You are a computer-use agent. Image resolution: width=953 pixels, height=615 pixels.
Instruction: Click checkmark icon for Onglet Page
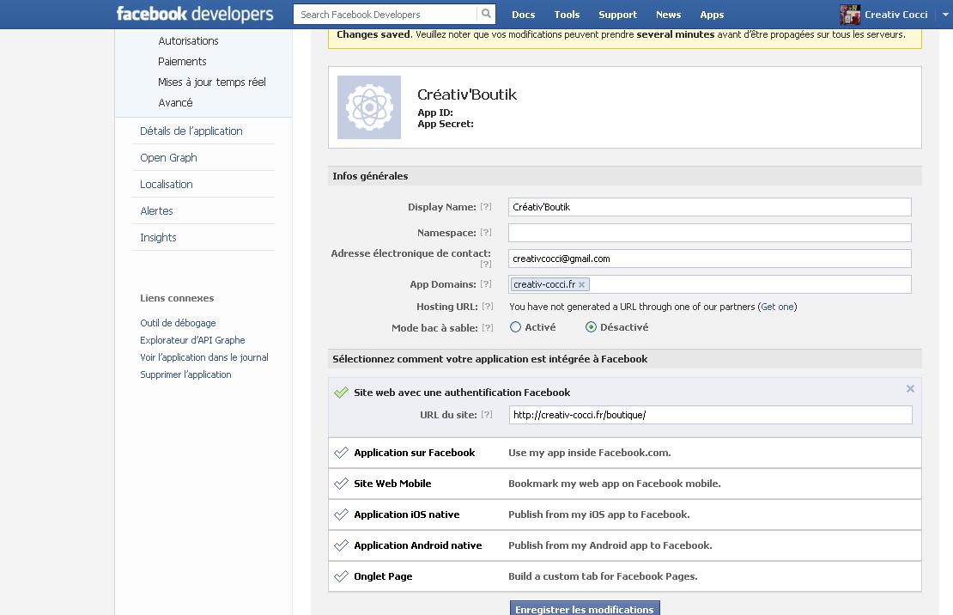click(x=341, y=576)
